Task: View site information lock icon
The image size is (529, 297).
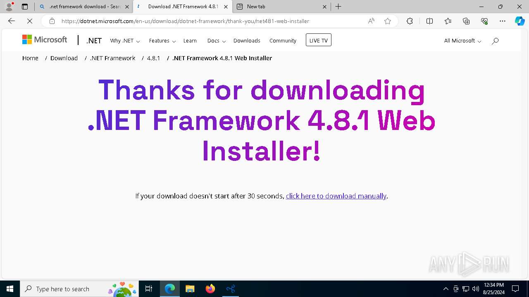Action: (x=52, y=21)
